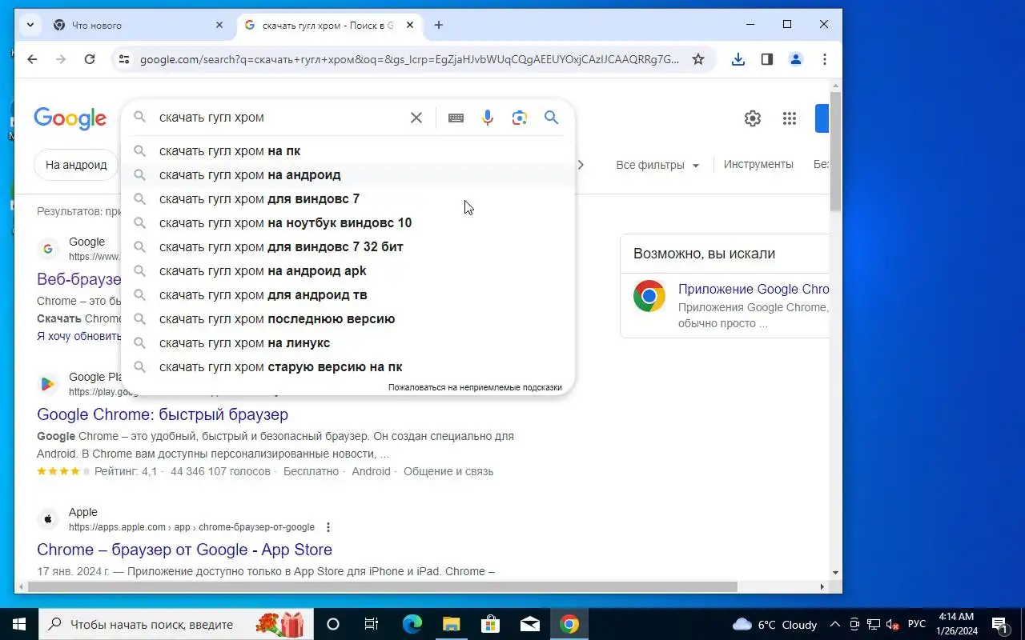Show hidden system tray icons
This screenshot has height=640, width=1025.
(x=835, y=624)
